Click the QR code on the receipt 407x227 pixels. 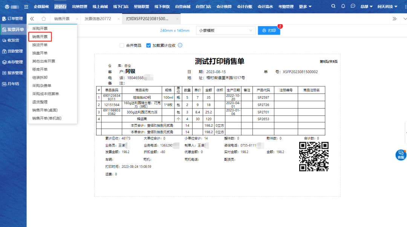[x=314, y=156]
